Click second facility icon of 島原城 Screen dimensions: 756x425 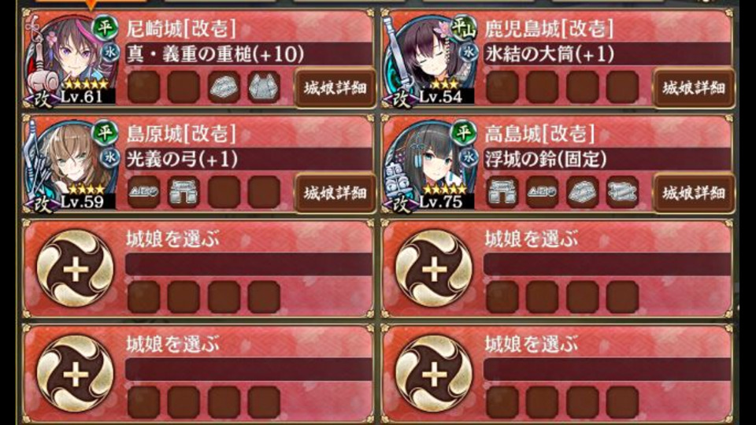pyautogui.click(x=183, y=192)
